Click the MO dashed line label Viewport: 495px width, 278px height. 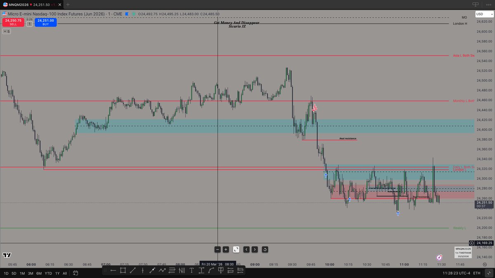click(464, 17)
